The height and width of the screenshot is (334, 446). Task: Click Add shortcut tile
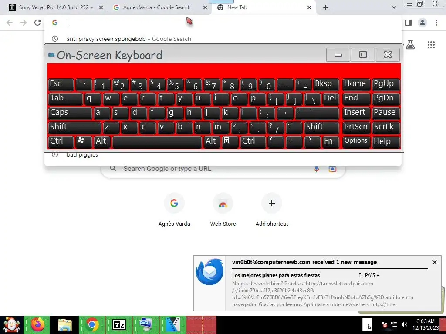coord(272,210)
